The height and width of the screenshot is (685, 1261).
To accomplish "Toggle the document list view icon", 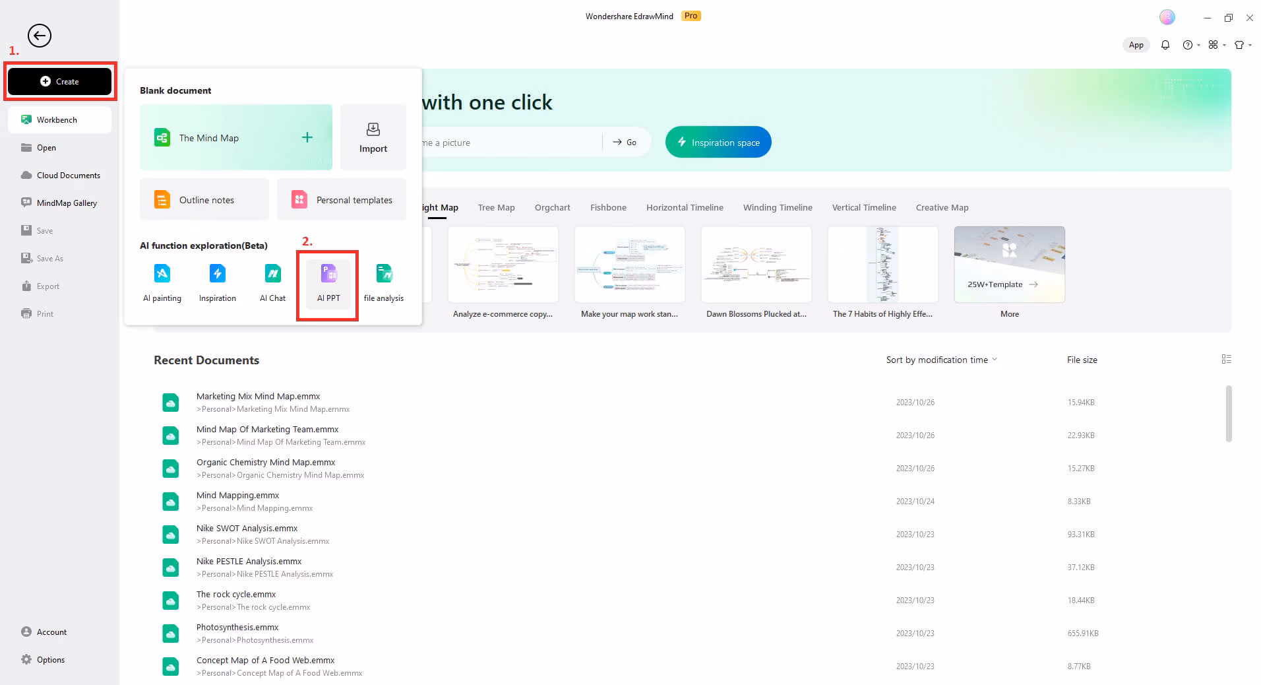I will point(1227,359).
